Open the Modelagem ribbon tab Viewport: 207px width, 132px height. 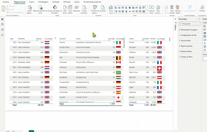click(x=43, y=2)
